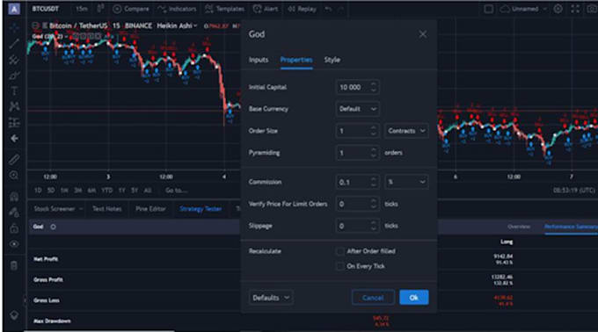Adjust Verify Price For Limit Orders stepper
This screenshot has width=598, height=332.
coord(374,204)
